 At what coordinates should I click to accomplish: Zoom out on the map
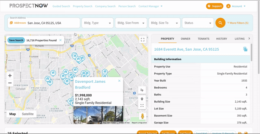click(x=10, y=83)
